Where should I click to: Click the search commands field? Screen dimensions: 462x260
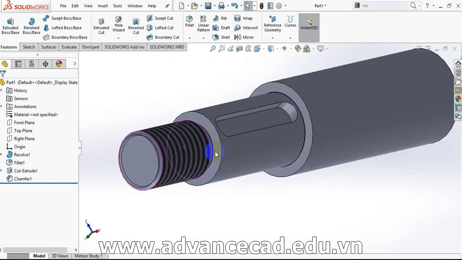[385, 6]
